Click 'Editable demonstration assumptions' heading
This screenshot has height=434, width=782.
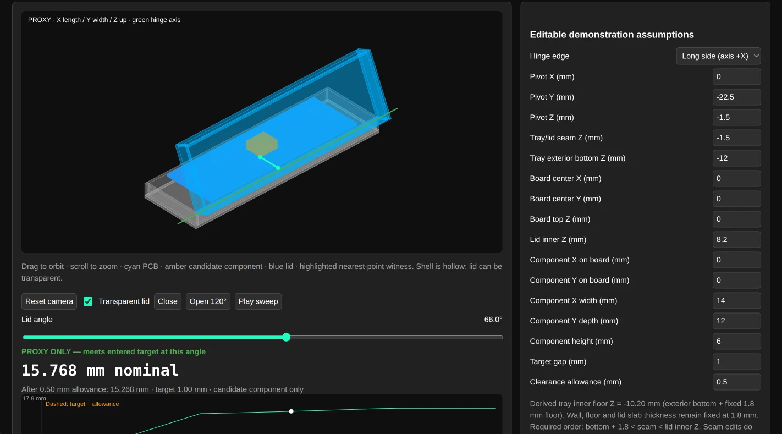click(612, 35)
